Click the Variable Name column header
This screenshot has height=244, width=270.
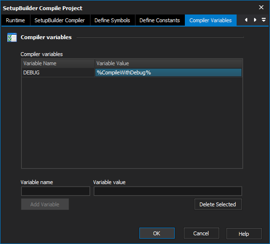(58, 63)
